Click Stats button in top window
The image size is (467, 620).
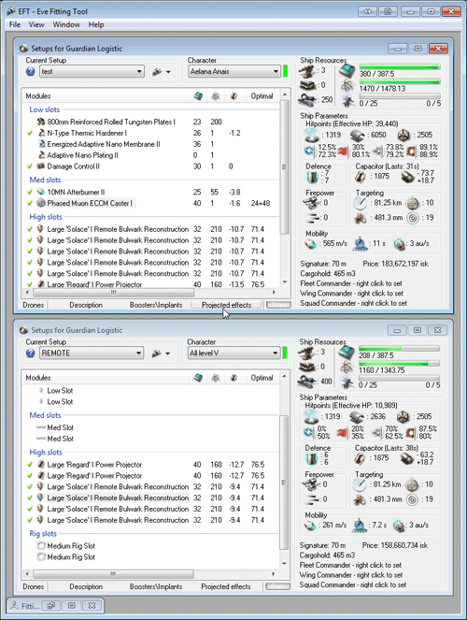tap(278, 305)
